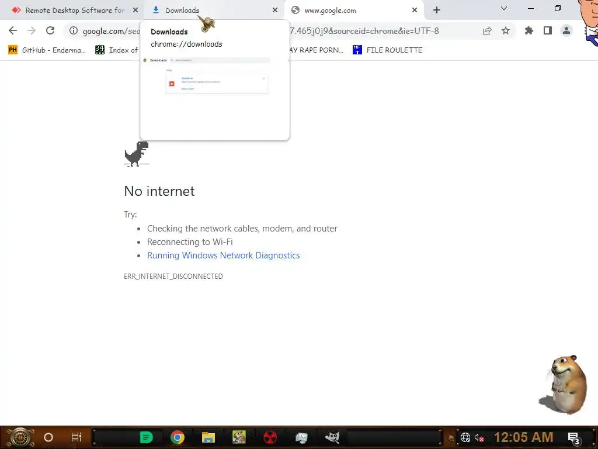598x449 pixels.
Task: Expand the tab search chevron
Action: tap(504, 8)
